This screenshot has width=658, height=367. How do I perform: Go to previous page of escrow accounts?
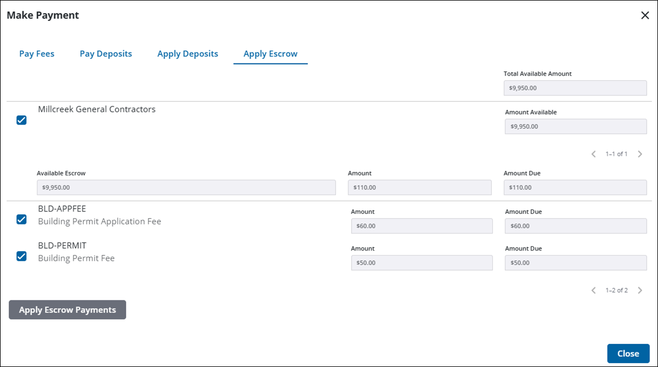tap(593, 154)
